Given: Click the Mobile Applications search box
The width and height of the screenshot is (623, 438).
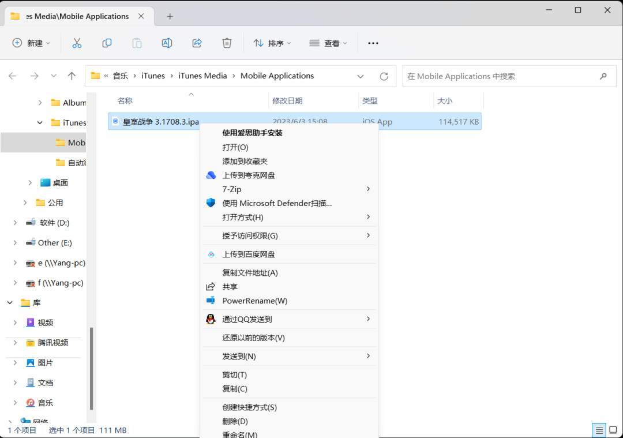Looking at the screenshot, I should click(499, 76).
